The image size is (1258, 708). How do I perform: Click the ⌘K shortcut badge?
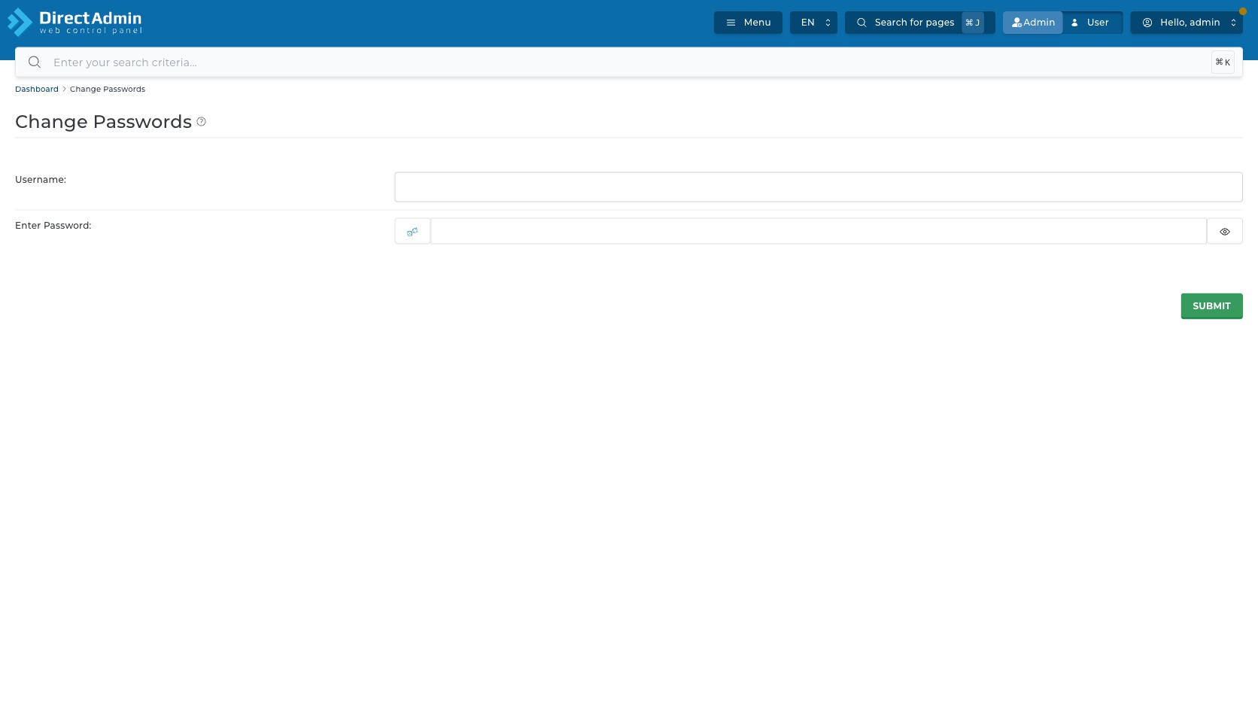(x=1223, y=62)
